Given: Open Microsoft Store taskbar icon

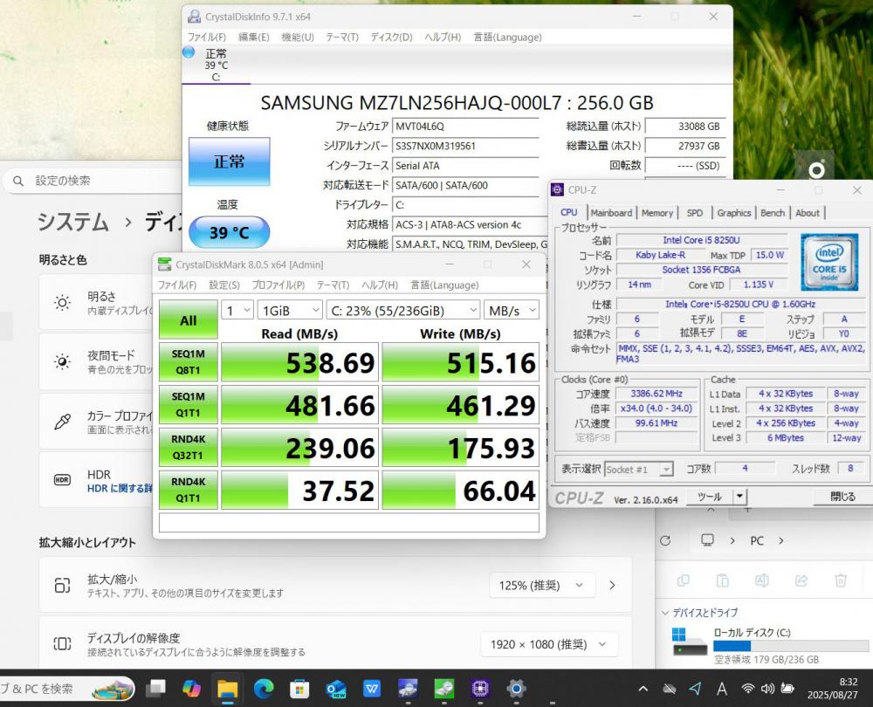Looking at the screenshot, I should click(x=299, y=690).
